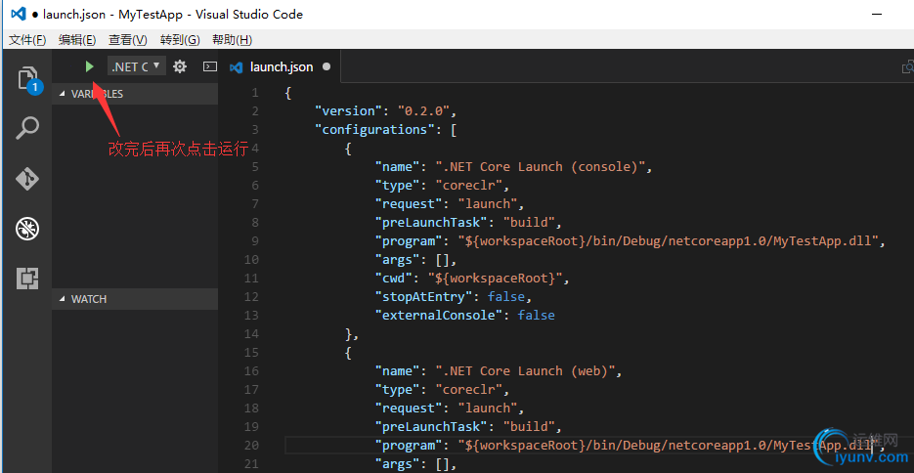Click the "configurations" key on line 3
Image resolution: width=914 pixels, height=473 pixels.
pyautogui.click(x=375, y=129)
